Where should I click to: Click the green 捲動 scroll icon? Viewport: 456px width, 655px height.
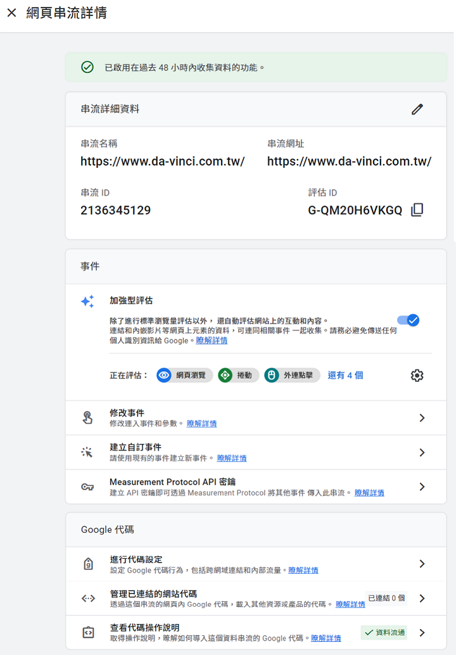click(x=225, y=375)
